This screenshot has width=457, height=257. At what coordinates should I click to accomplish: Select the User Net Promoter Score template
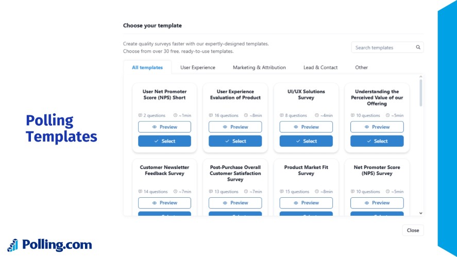pos(164,141)
